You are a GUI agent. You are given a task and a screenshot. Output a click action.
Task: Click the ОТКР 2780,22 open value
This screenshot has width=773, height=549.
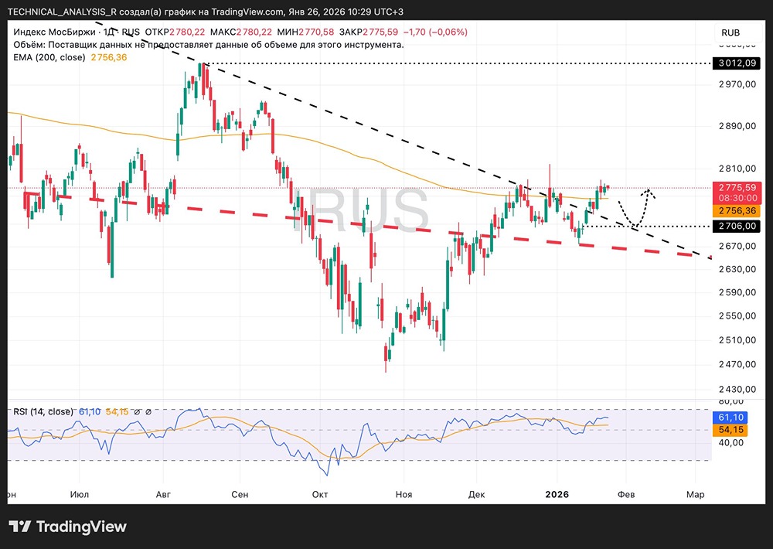[175, 32]
